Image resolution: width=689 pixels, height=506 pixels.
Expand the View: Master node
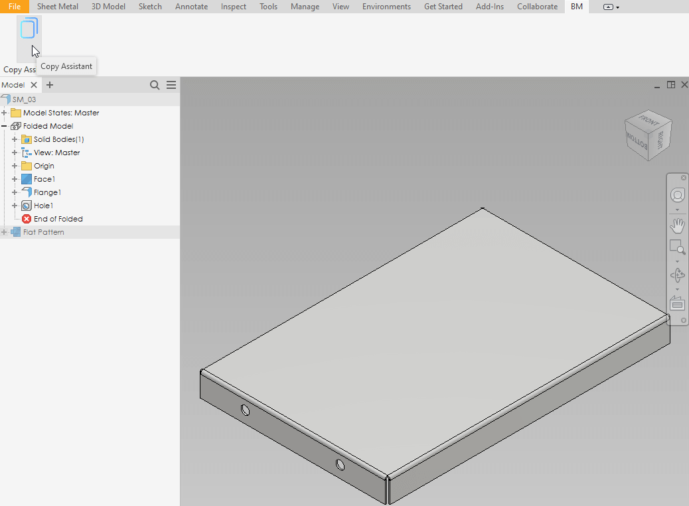15,153
